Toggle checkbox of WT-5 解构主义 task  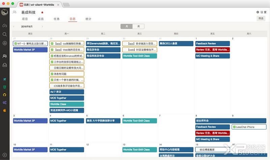pyautogui.click(x=16, y=44)
